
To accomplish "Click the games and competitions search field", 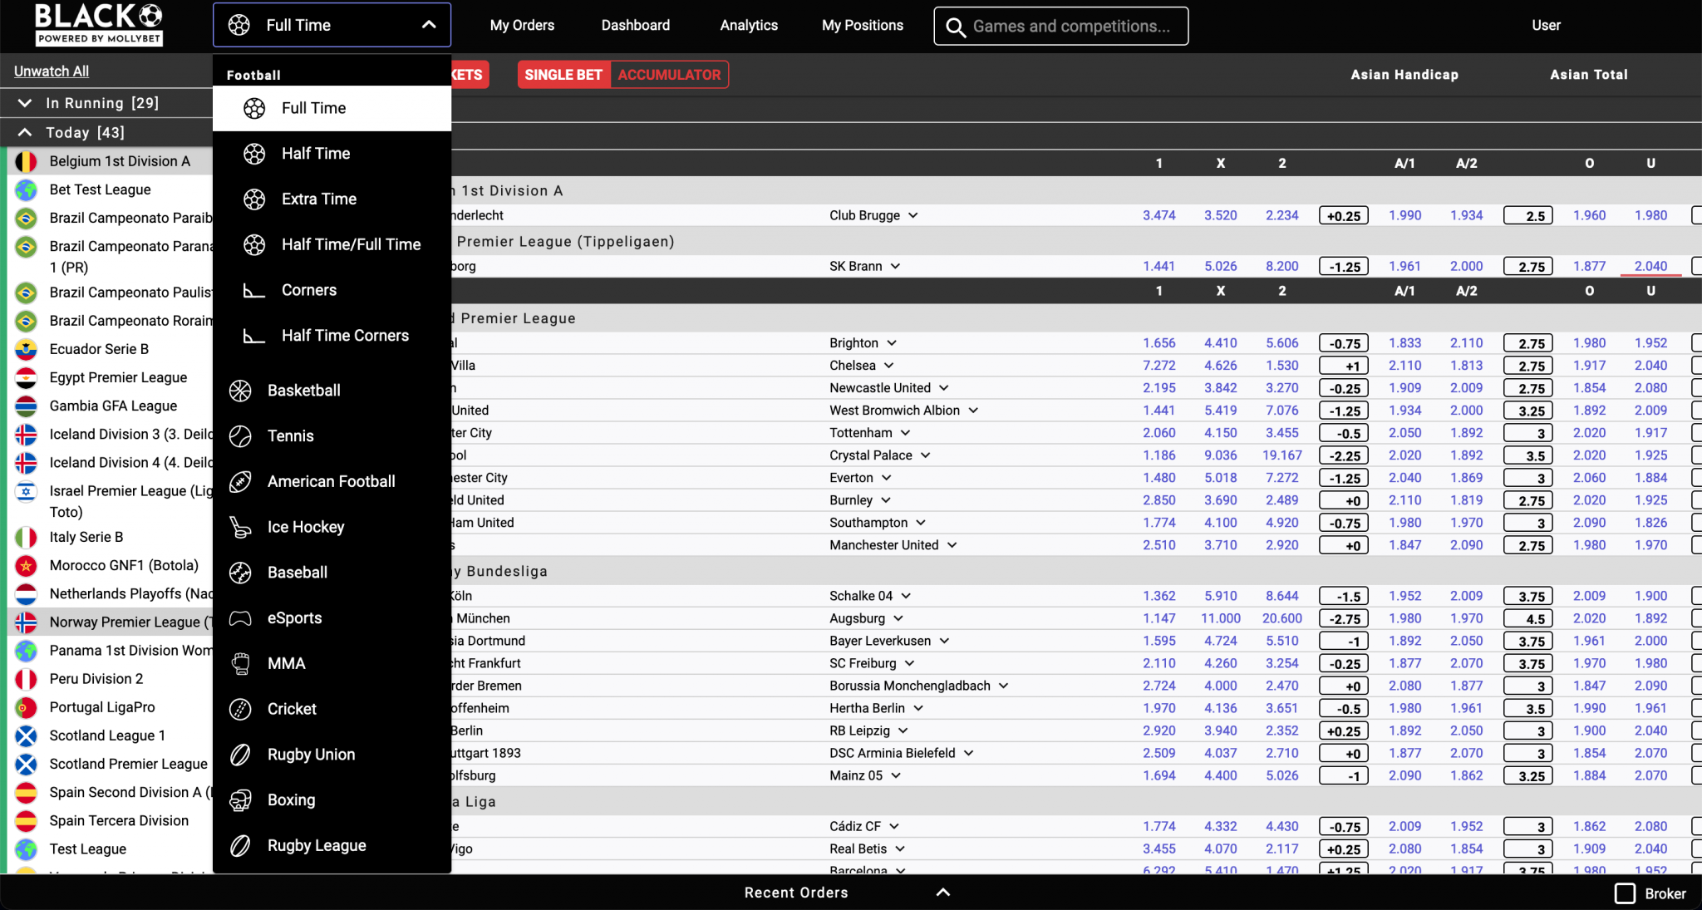I will [x=1061, y=26].
